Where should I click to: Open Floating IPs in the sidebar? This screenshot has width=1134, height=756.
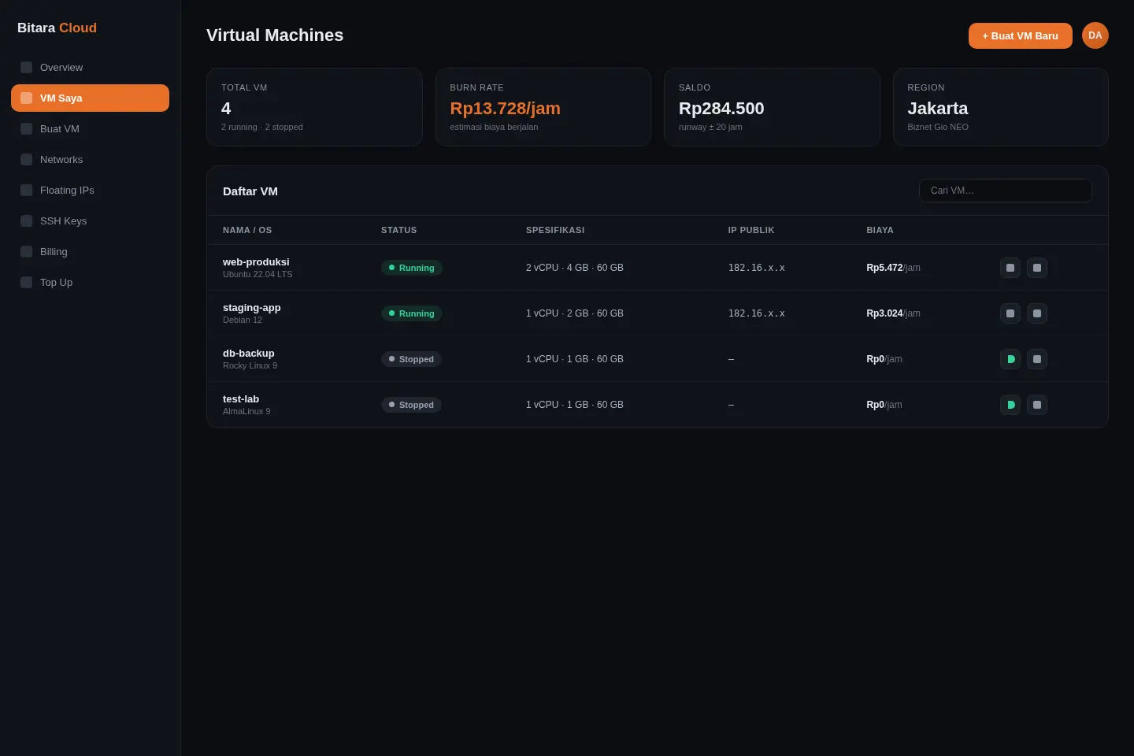[90, 191]
